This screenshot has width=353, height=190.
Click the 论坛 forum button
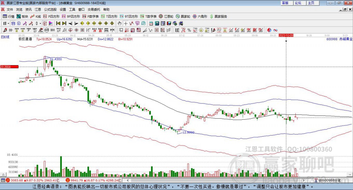(300, 3)
